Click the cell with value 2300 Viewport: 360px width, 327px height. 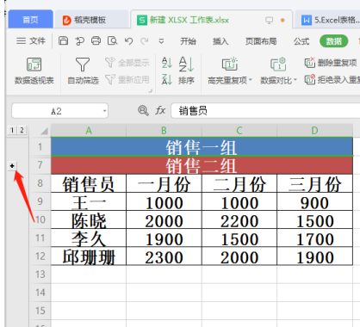(164, 256)
